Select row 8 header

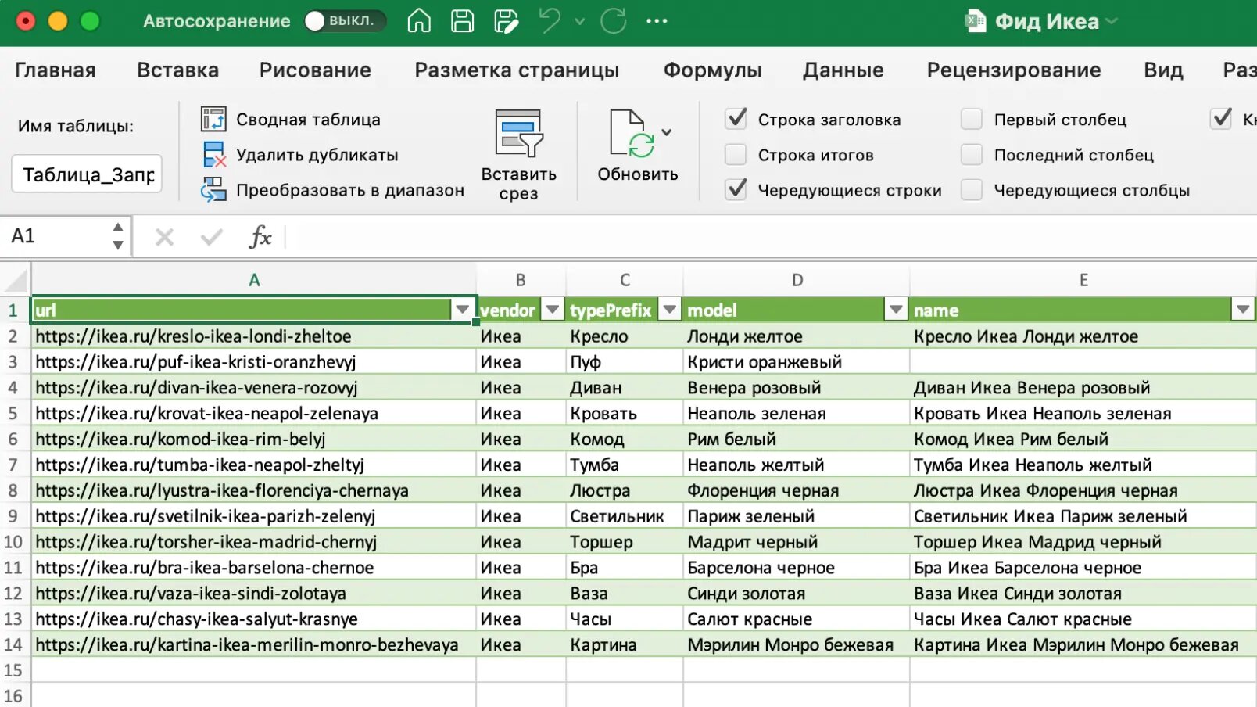click(x=13, y=490)
